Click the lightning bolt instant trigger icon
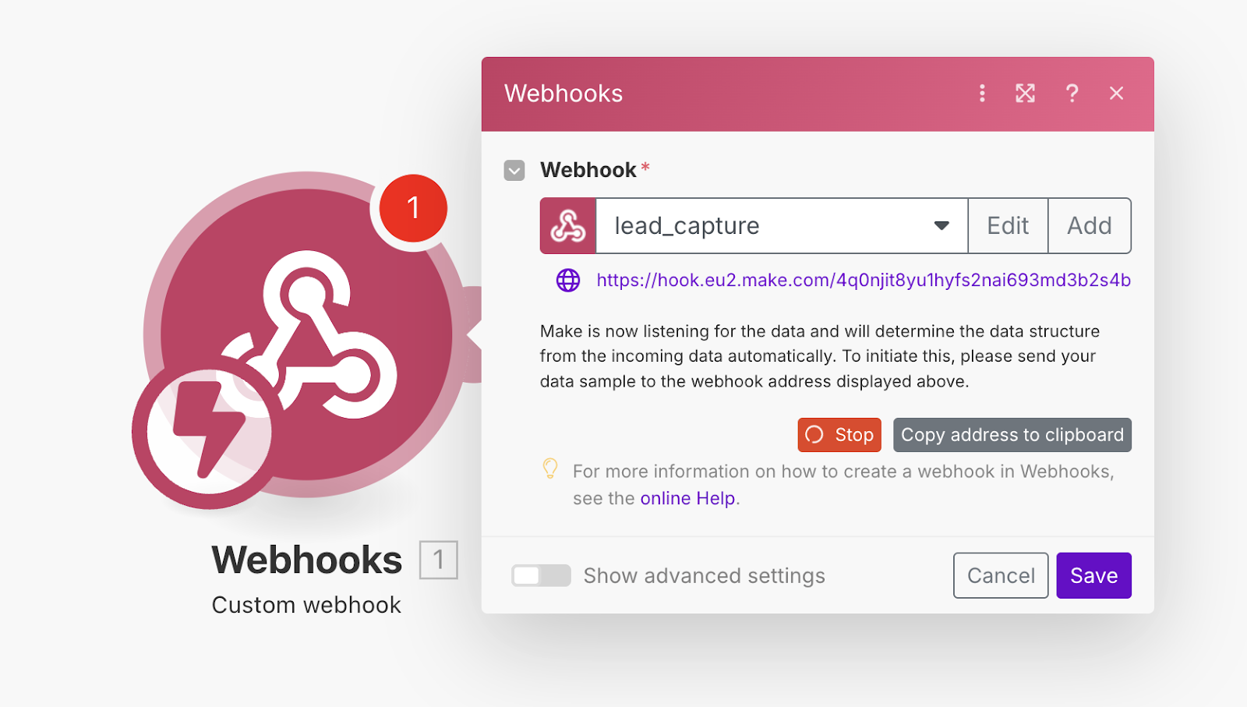The height and width of the screenshot is (707, 1247). pos(209,431)
